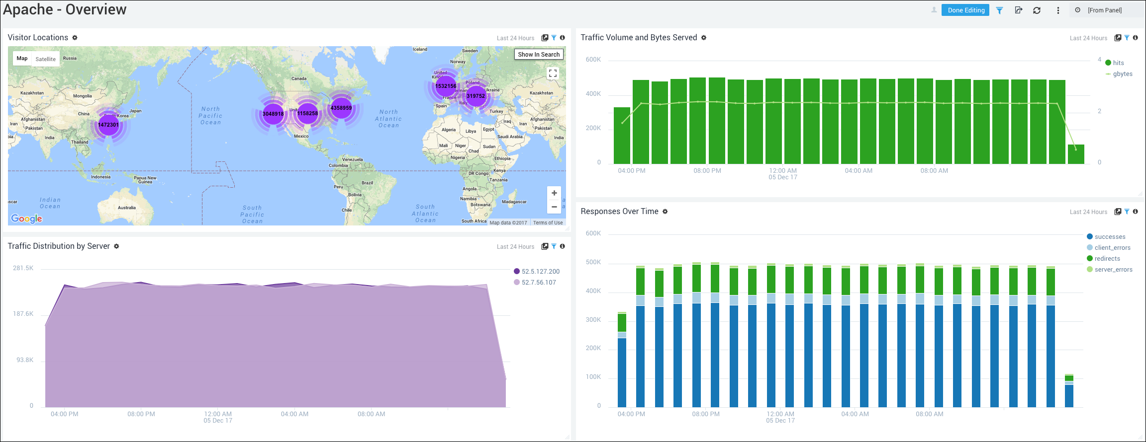Toggle the hits series in legend
This screenshot has width=1146, height=442.
tap(1118, 63)
